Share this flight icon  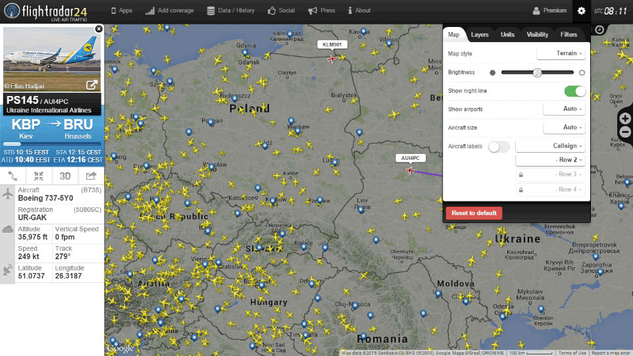(x=91, y=176)
